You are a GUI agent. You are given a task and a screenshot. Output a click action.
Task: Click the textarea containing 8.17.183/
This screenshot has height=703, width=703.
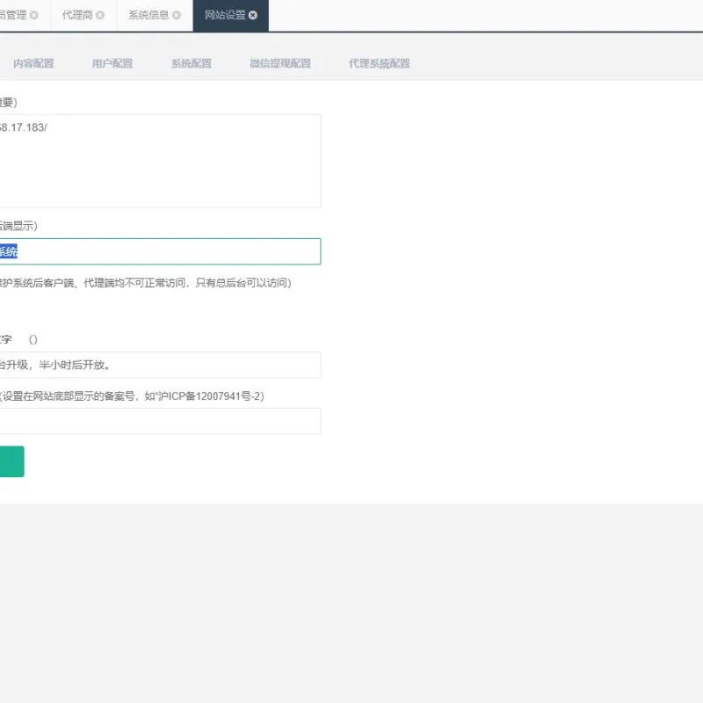point(160,161)
